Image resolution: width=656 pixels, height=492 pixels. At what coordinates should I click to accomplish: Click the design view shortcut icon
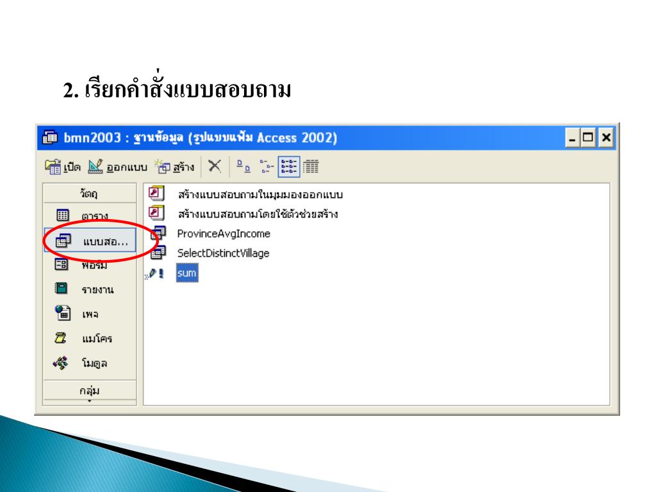pos(156,193)
